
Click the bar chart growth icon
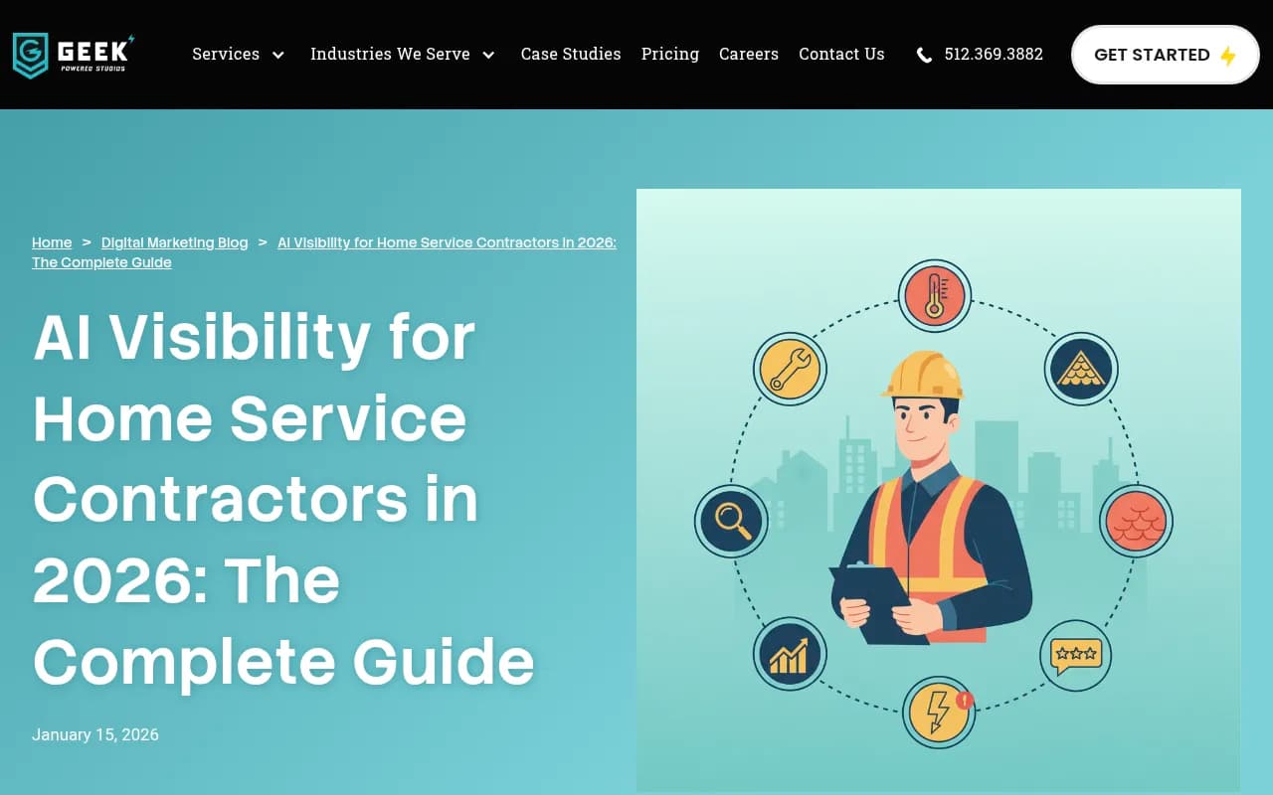point(790,654)
